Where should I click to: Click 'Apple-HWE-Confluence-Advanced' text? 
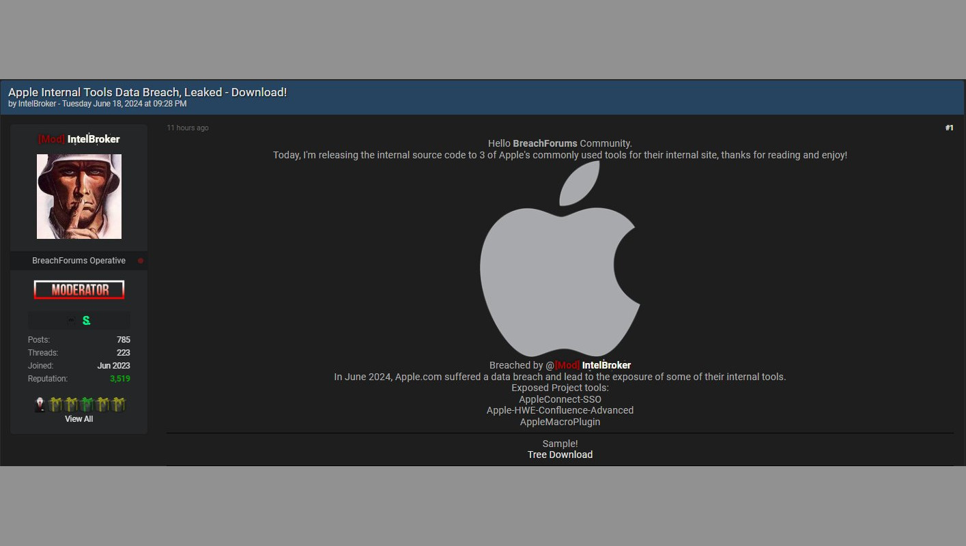560,410
